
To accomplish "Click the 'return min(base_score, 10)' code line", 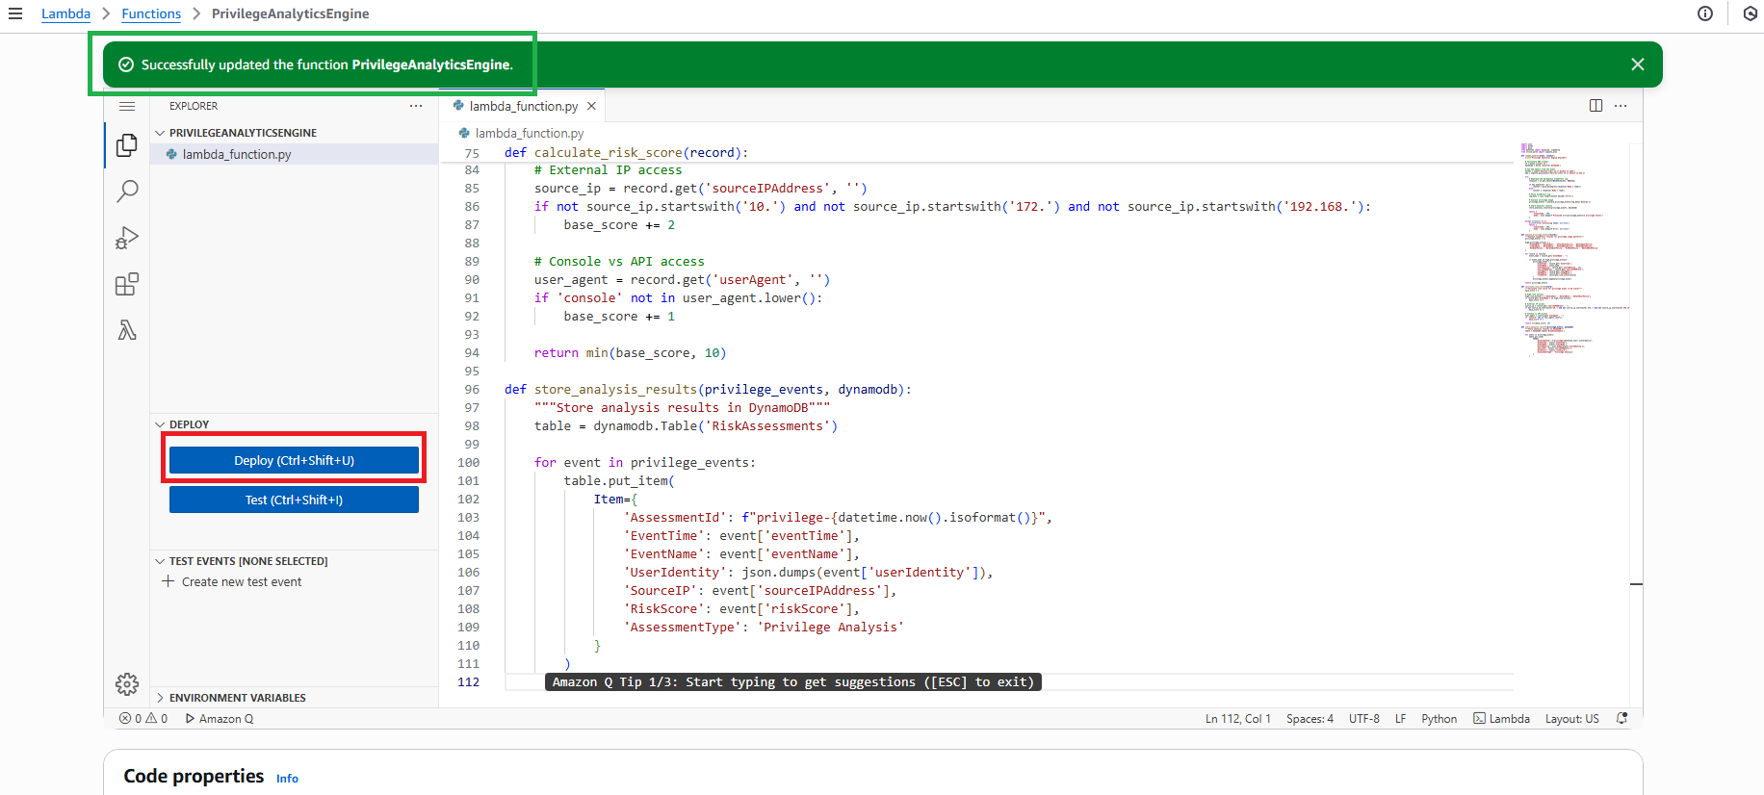I will pos(631,353).
